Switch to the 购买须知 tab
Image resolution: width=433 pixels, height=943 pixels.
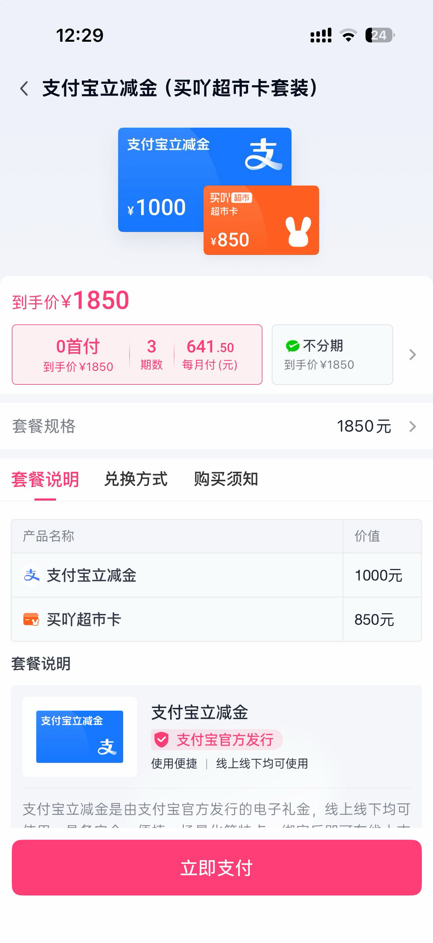pos(226,479)
